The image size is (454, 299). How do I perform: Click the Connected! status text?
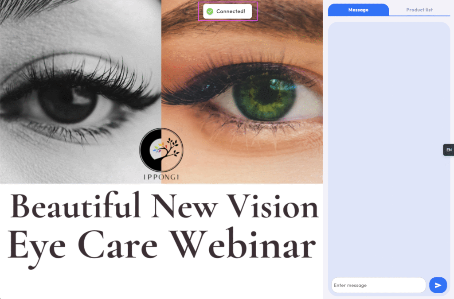point(231,11)
